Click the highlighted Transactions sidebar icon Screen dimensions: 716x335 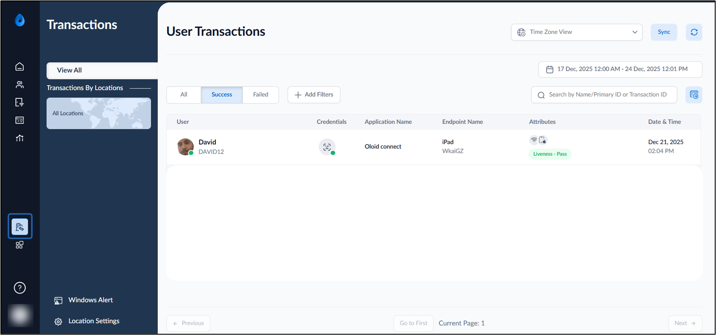(x=20, y=227)
